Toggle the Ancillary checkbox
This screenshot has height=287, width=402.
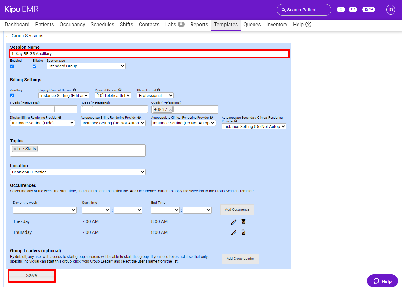click(x=12, y=96)
